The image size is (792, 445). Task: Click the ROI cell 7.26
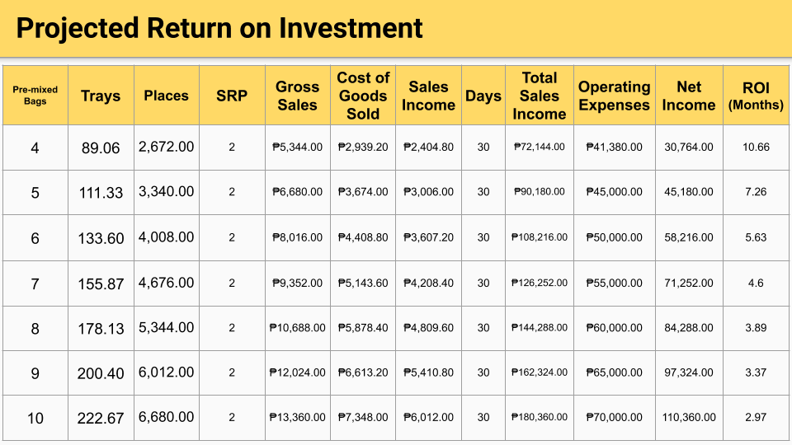coord(756,192)
